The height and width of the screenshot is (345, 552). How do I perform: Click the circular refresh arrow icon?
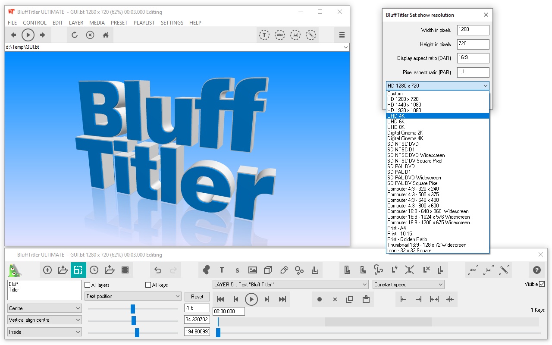point(75,35)
